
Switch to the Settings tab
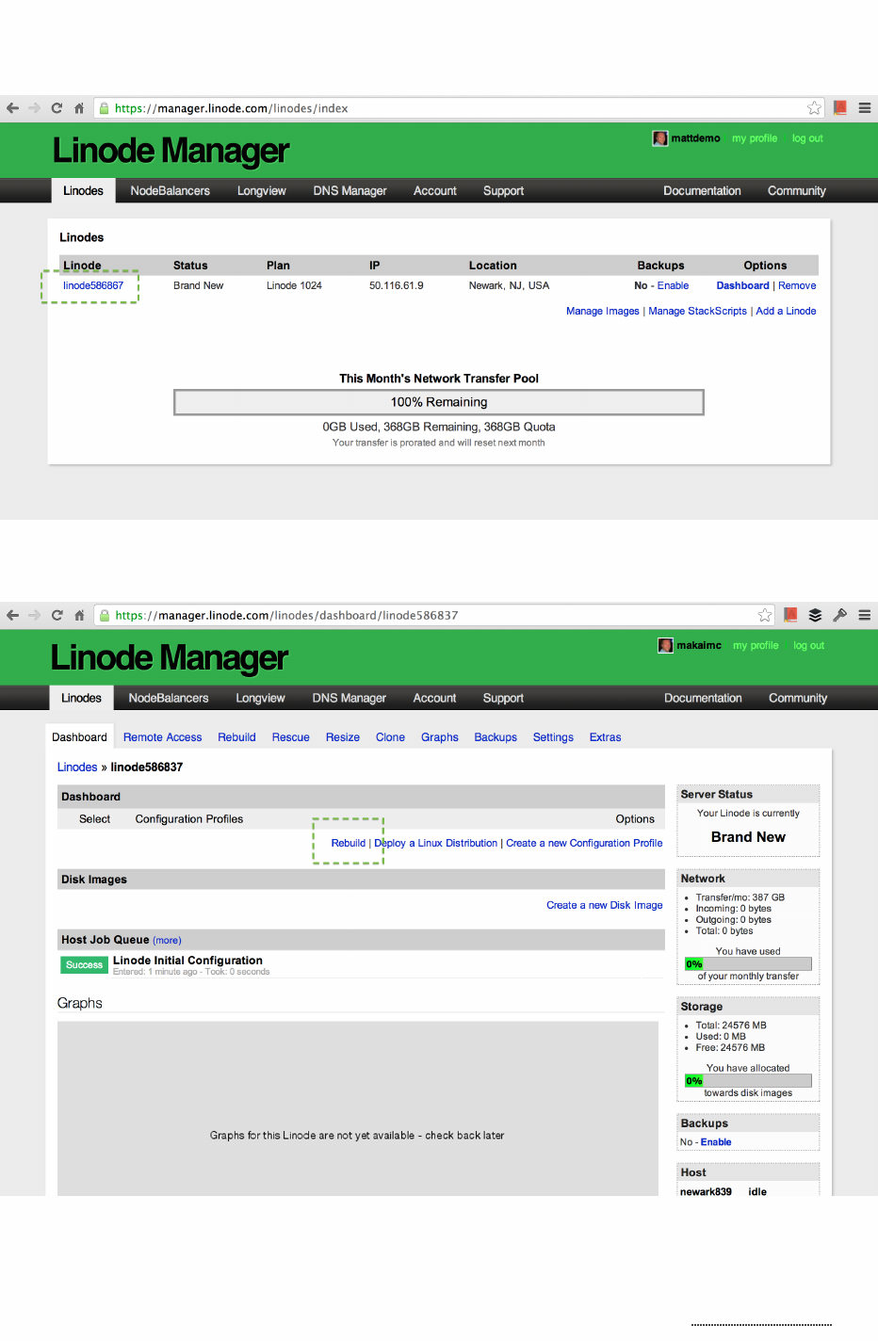(553, 737)
